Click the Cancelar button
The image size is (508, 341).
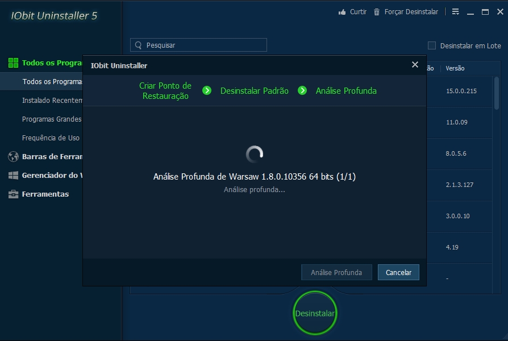click(x=398, y=272)
